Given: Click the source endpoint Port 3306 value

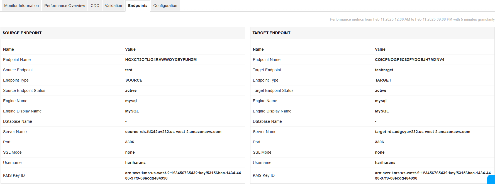Looking at the screenshot, I should tap(130, 142).
